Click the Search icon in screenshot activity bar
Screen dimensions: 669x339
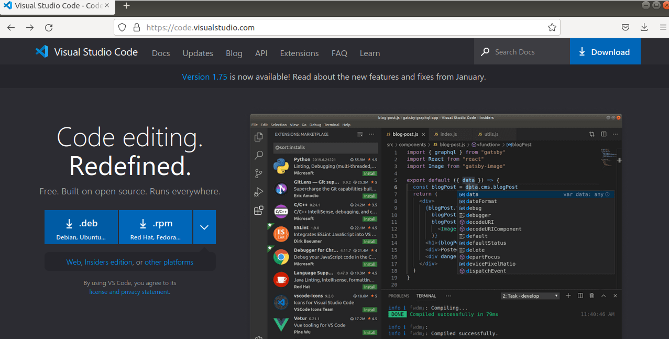[x=258, y=155]
